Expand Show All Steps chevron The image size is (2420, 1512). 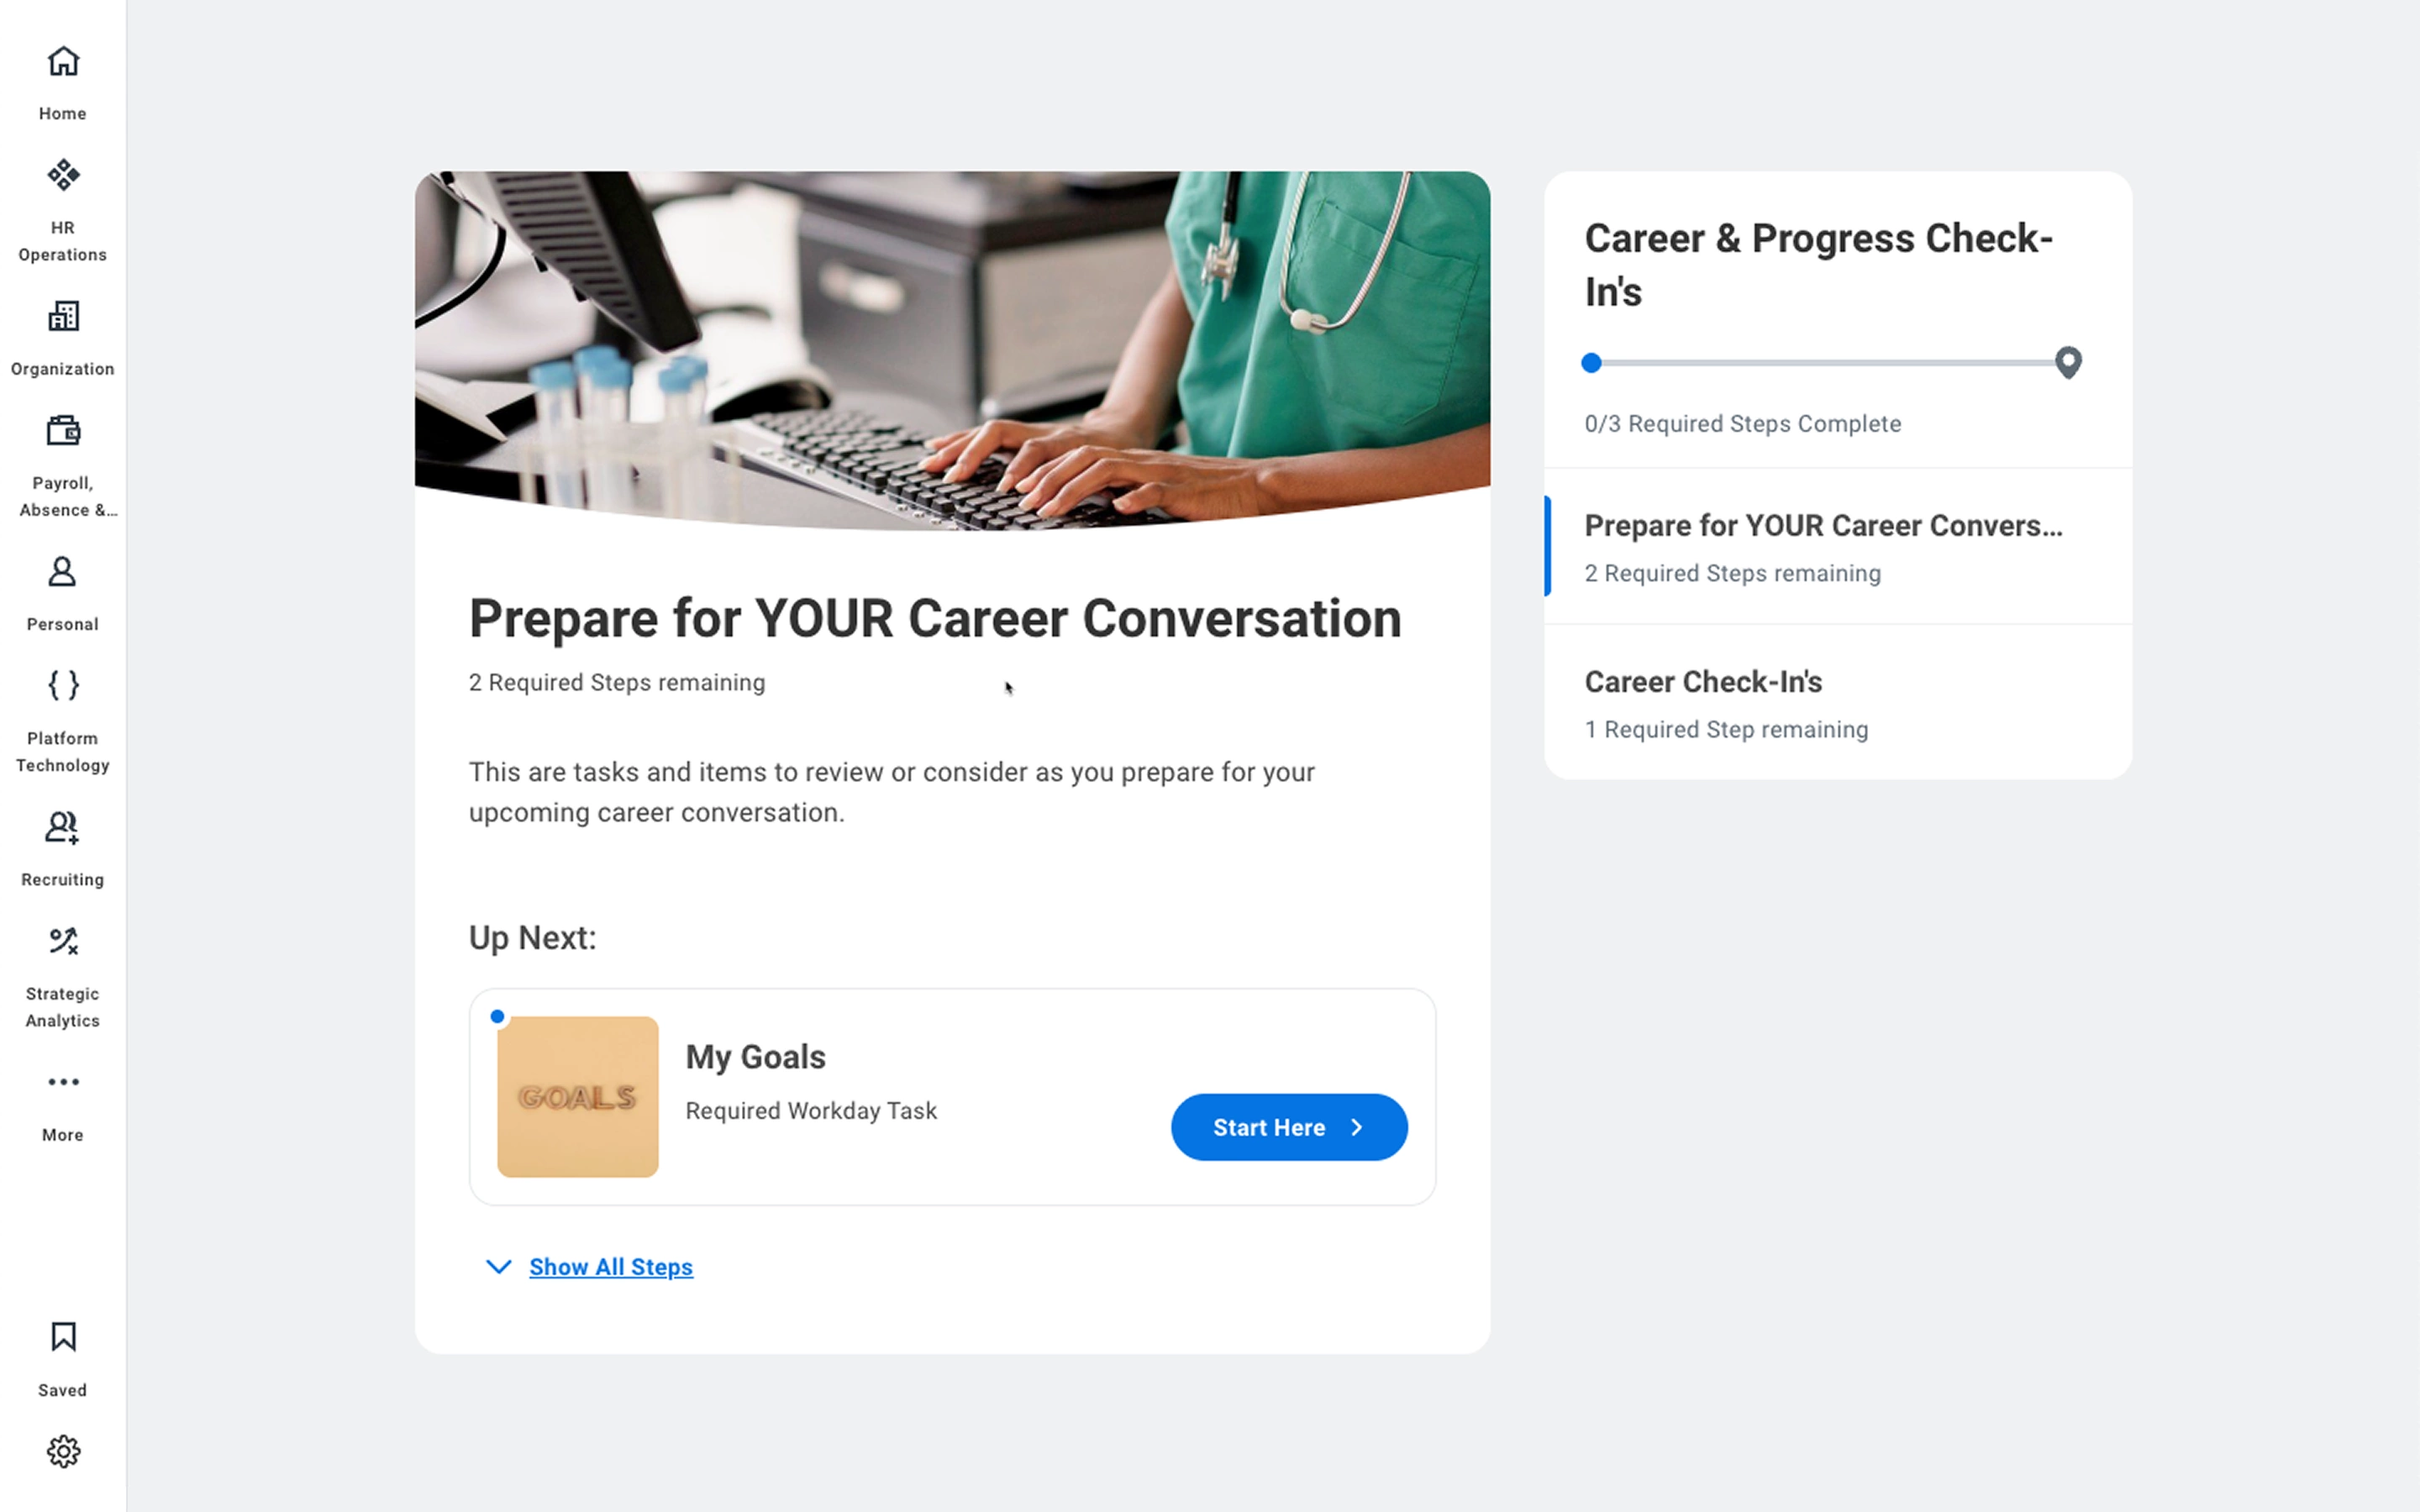(x=499, y=1267)
